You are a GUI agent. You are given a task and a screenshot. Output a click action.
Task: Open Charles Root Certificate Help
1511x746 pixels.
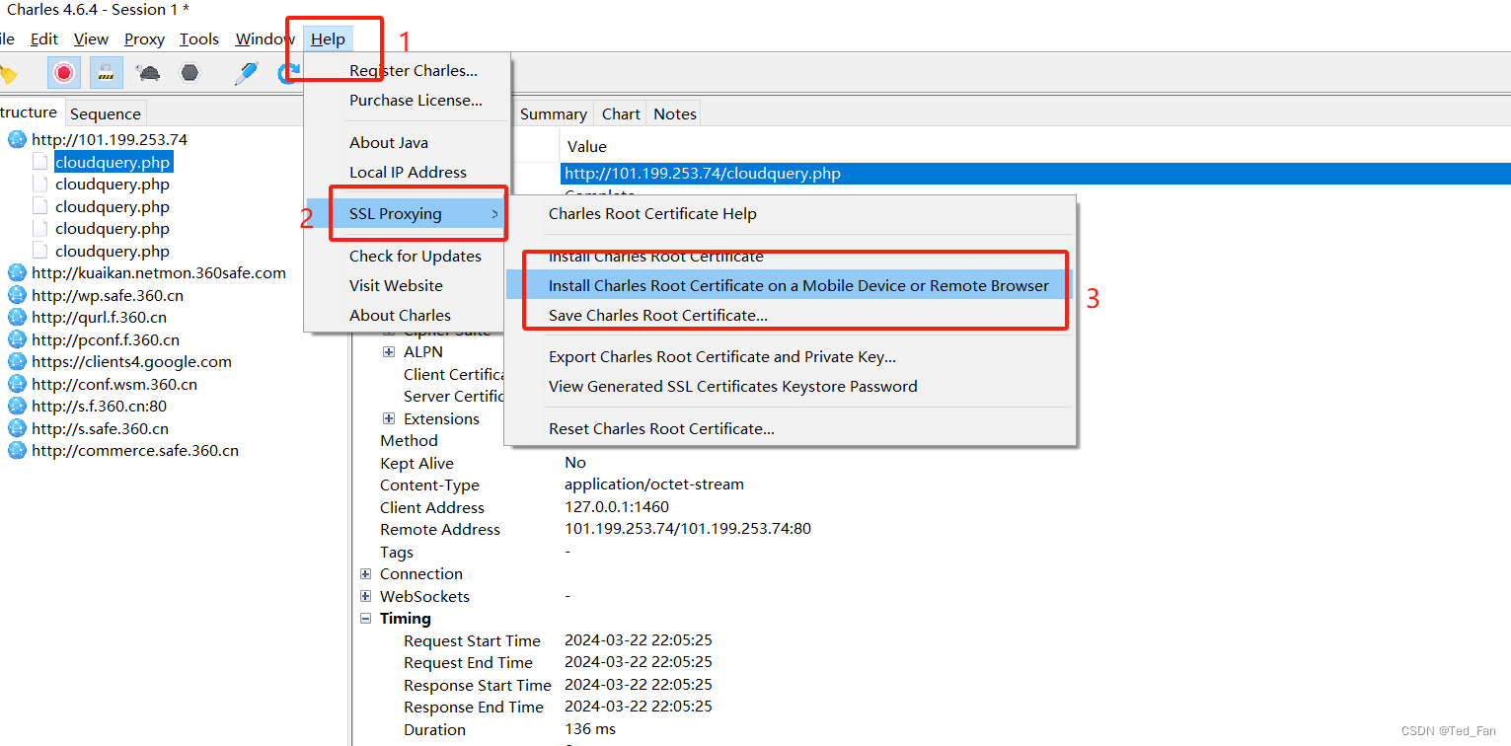point(790,213)
